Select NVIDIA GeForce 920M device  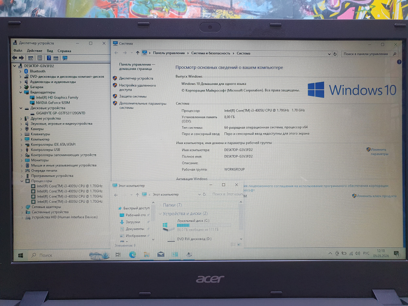point(53,102)
